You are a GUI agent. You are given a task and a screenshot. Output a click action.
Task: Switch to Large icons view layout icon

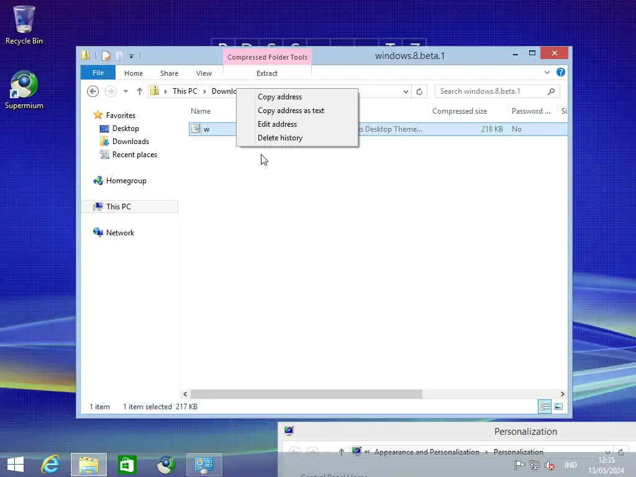[x=558, y=406]
